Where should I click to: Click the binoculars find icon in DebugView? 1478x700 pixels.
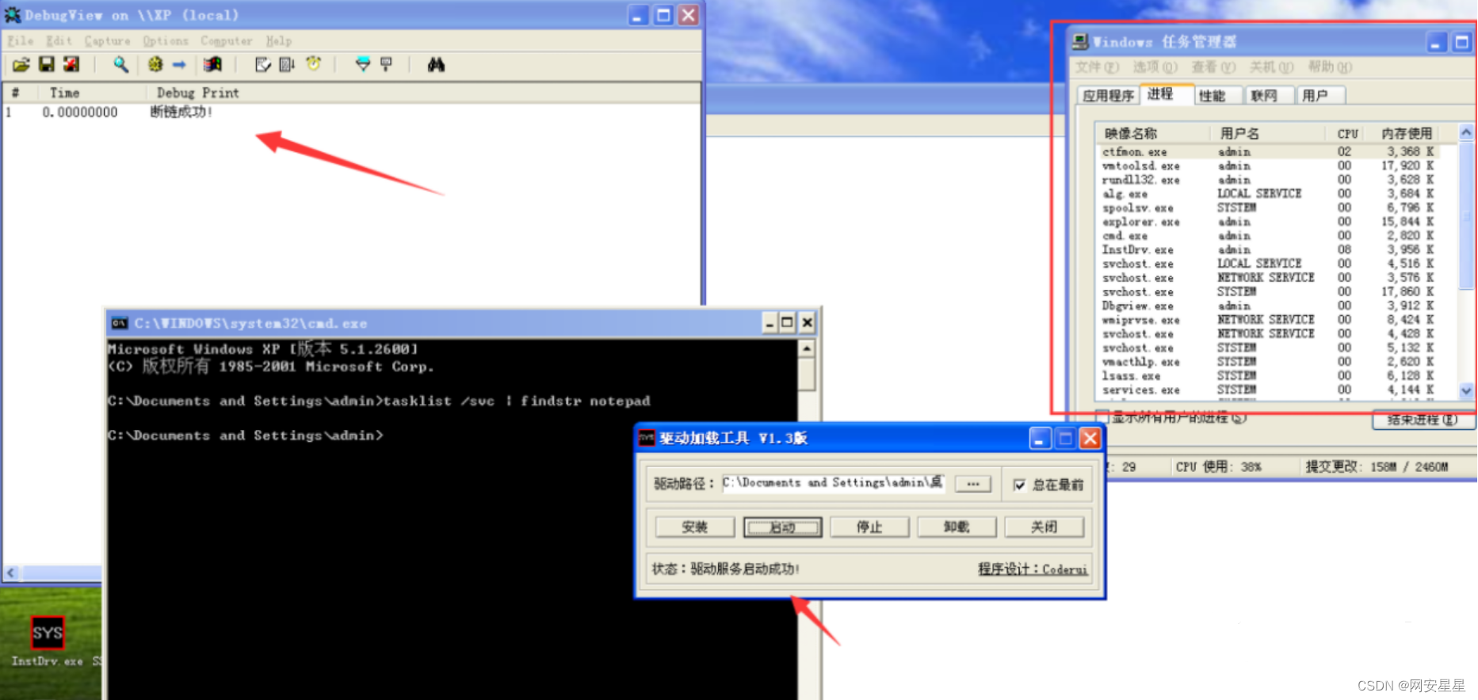point(436,64)
